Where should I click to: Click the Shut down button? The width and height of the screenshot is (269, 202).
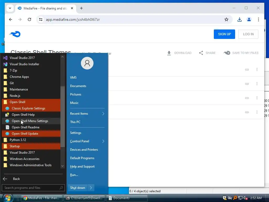(78, 188)
